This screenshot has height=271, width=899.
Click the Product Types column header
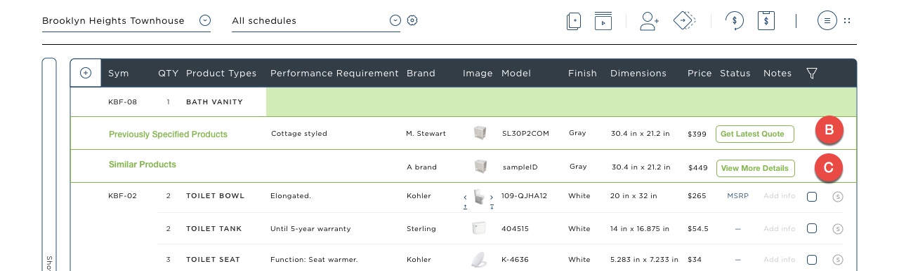221,73
